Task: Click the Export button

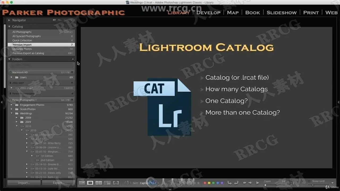Action: (58, 183)
